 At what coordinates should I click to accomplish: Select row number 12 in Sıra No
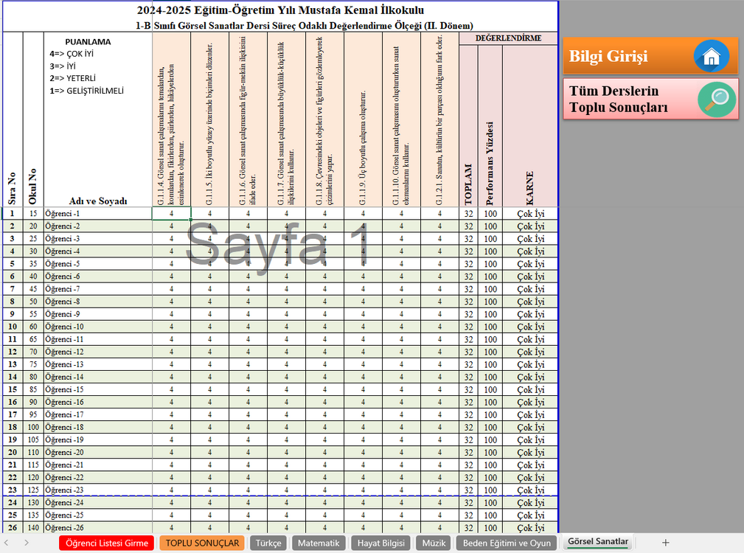click(x=13, y=352)
